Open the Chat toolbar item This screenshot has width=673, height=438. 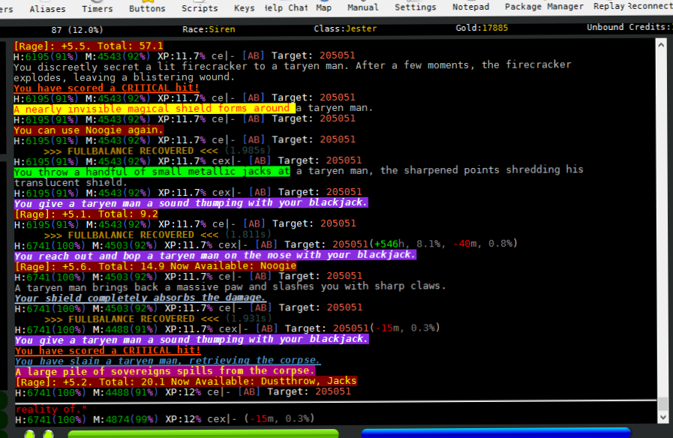click(x=298, y=7)
